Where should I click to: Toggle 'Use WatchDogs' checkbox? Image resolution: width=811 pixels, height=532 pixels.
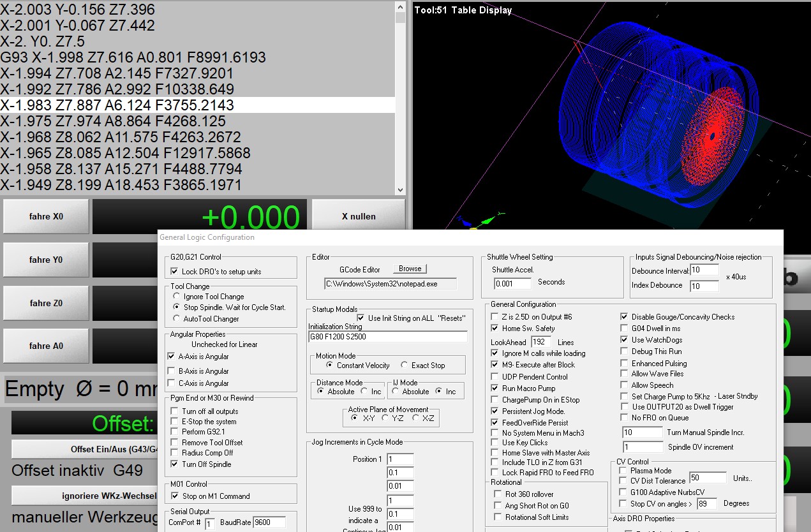624,340
